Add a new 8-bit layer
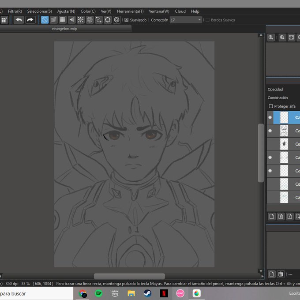This screenshot has width=300, height=300. [281, 216]
